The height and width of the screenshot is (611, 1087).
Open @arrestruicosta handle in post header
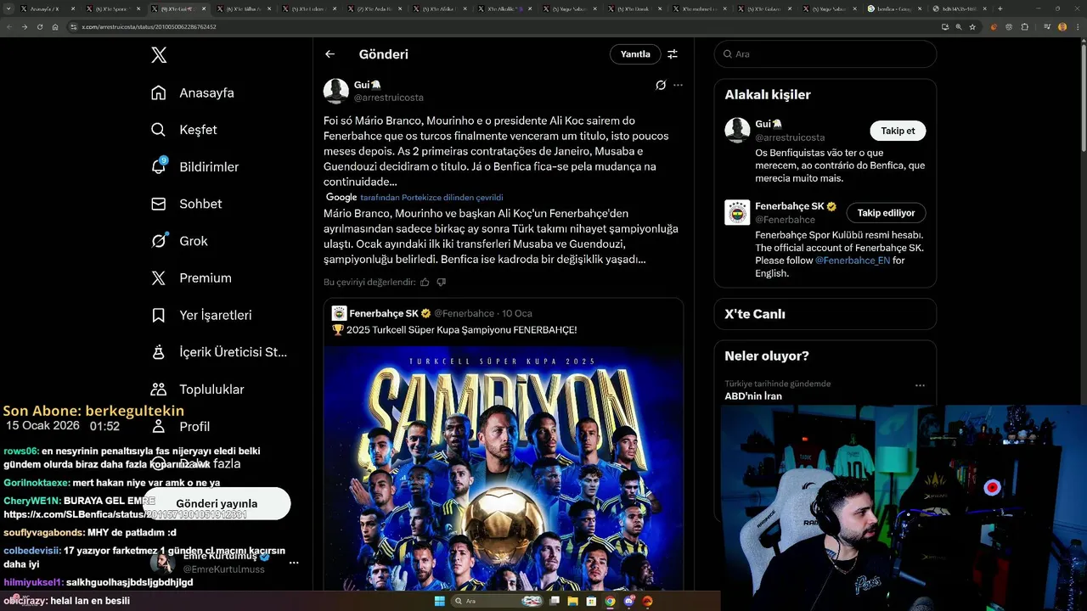point(388,98)
